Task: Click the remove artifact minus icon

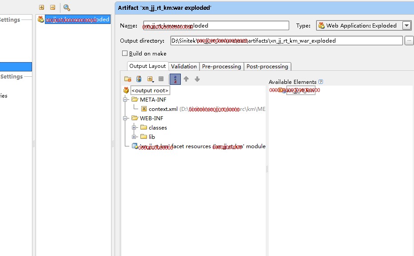Action: 52,8
